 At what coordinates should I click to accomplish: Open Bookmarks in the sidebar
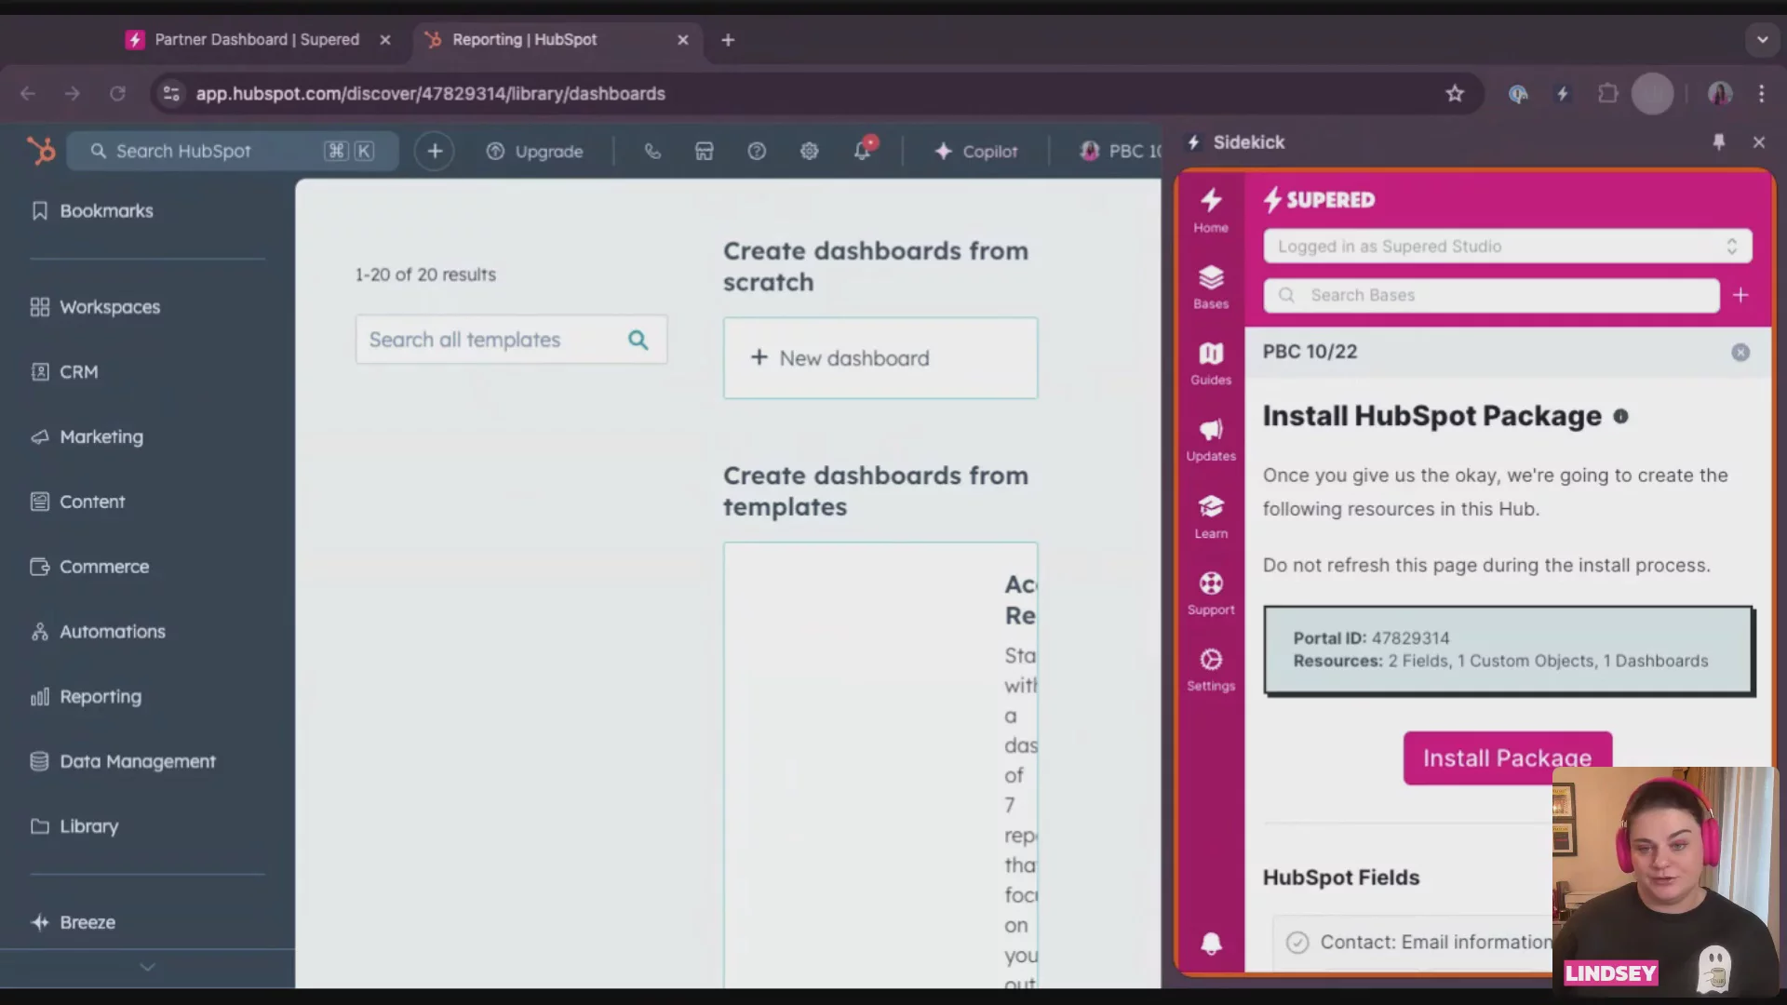click(92, 211)
